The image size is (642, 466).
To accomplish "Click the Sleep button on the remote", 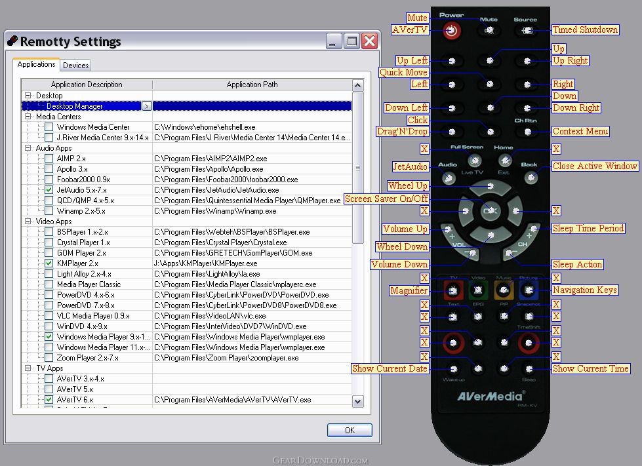I will 529,370.
